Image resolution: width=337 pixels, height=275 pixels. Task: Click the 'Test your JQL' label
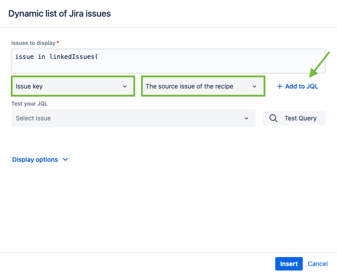click(x=29, y=103)
